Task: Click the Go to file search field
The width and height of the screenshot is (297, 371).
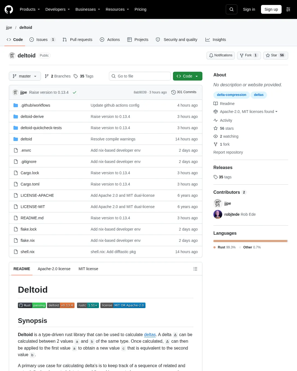Action: pyautogui.click(x=140, y=76)
